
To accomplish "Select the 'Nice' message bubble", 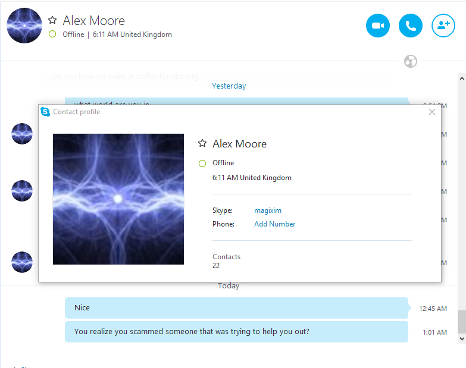I will click(236, 308).
